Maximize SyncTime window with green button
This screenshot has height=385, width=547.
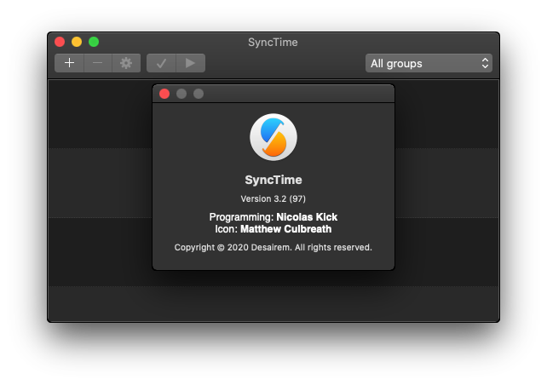94,42
